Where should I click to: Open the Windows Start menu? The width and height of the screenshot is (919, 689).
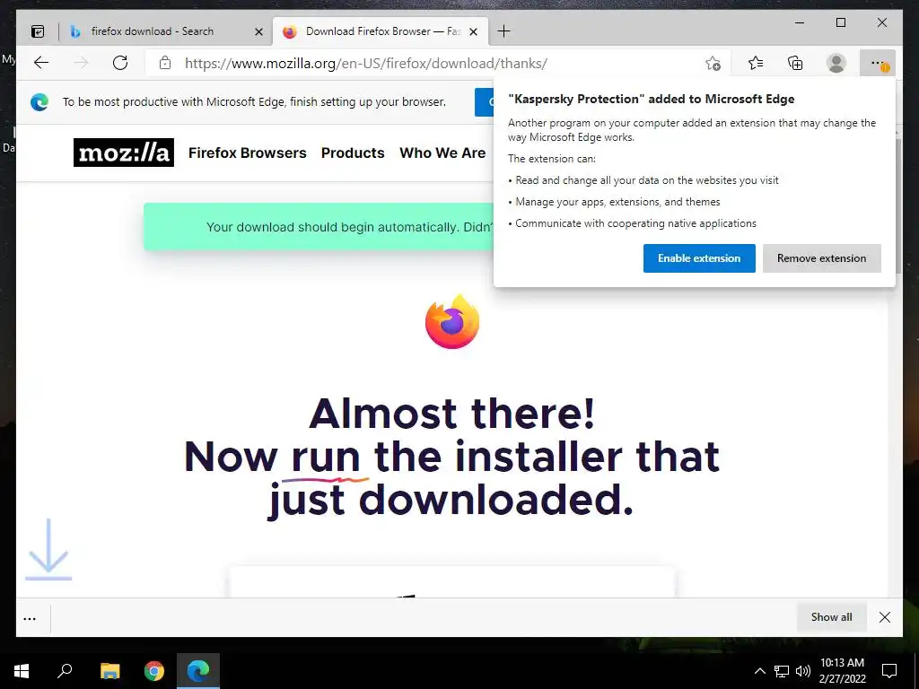(22, 671)
